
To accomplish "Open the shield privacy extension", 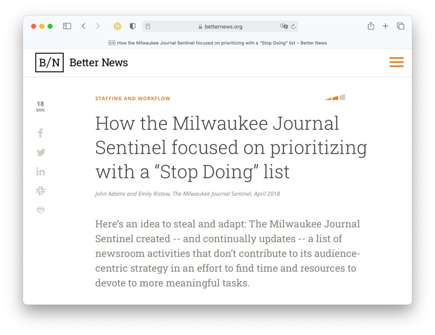I will point(132,26).
